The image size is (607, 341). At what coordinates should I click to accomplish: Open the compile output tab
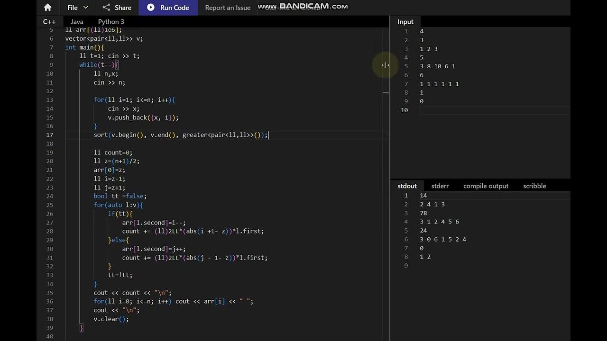[x=486, y=186]
